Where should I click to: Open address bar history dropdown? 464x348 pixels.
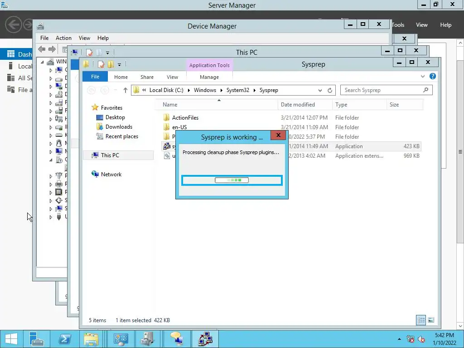click(320, 90)
